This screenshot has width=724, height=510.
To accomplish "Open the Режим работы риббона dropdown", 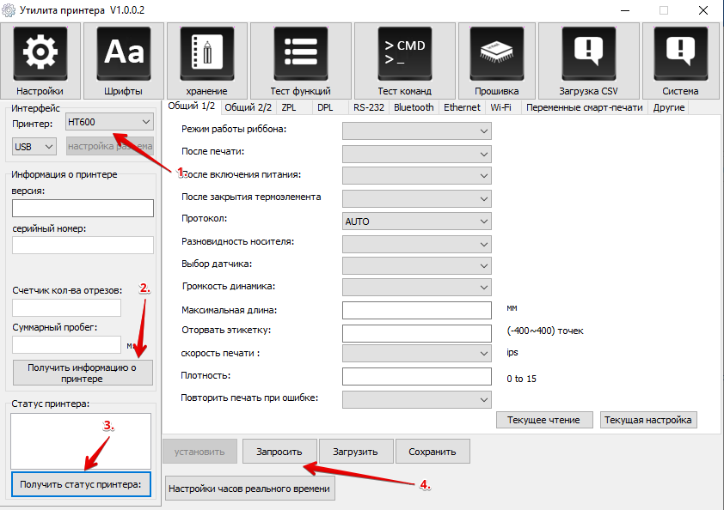I will (x=416, y=131).
